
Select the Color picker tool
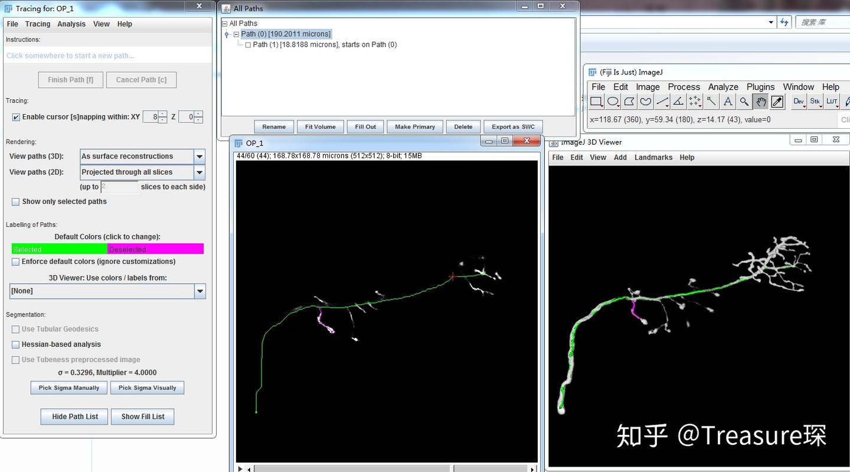tap(776, 101)
